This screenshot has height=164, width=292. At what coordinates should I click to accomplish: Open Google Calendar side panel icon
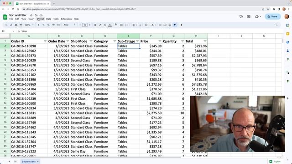(288, 25)
